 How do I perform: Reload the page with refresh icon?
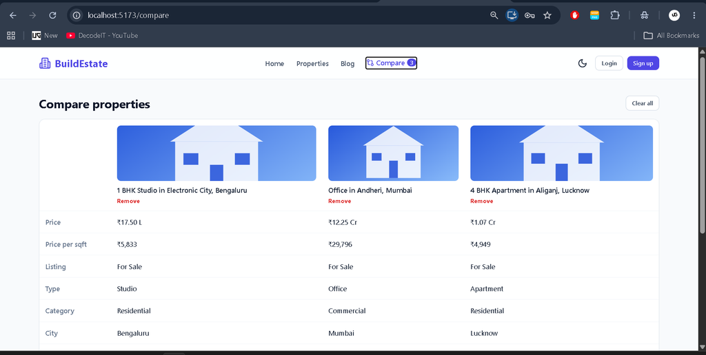52,15
